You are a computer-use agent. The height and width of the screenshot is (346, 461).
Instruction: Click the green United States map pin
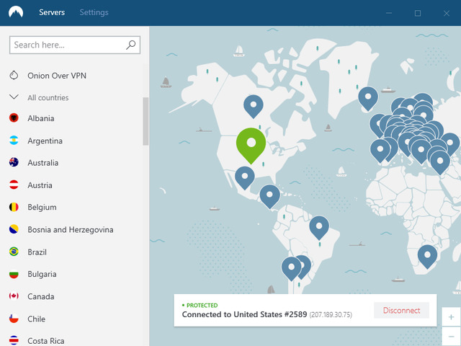tap(251, 144)
